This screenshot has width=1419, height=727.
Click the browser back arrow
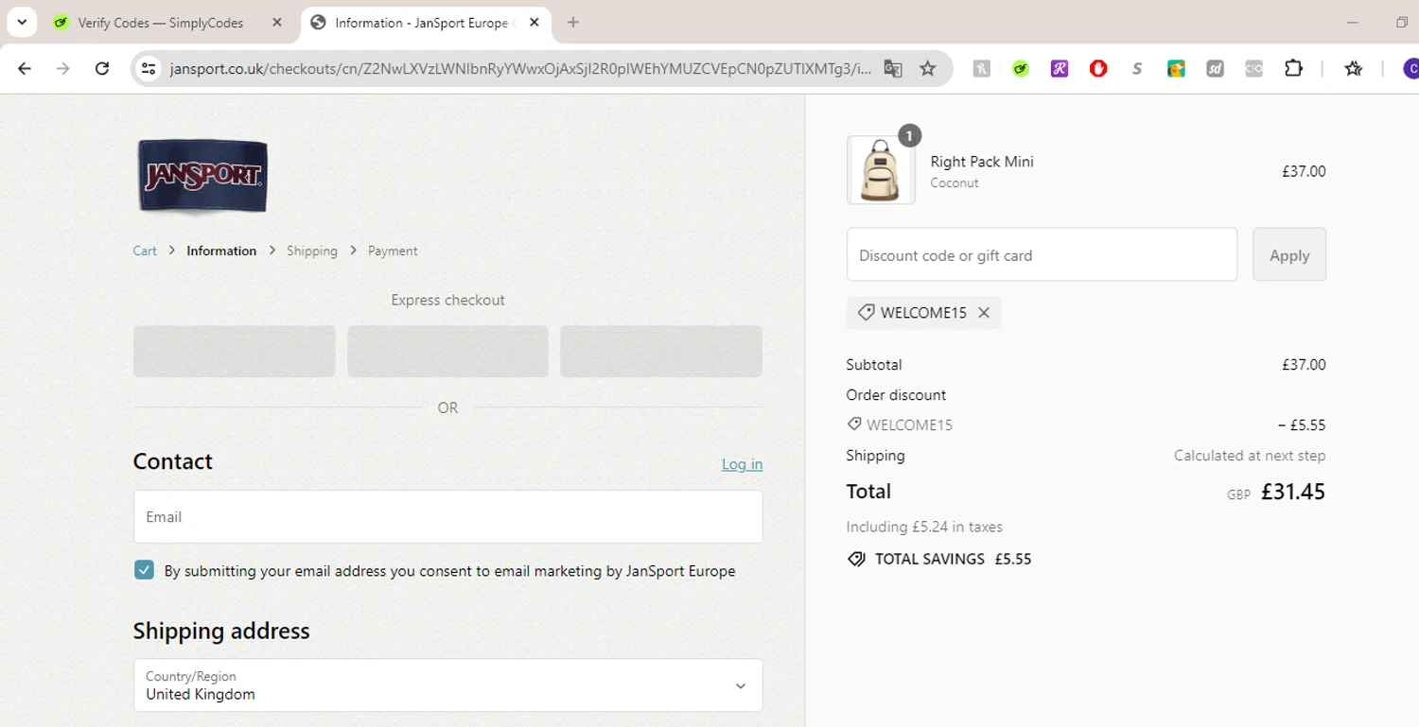[x=25, y=68]
